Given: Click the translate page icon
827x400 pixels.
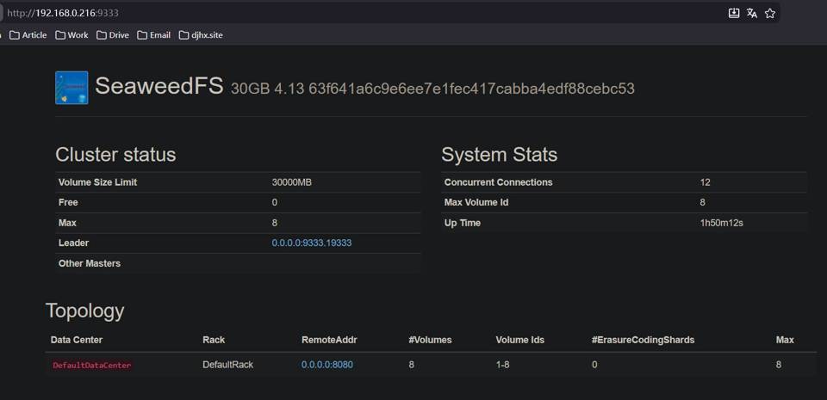Looking at the screenshot, I should 752,13.
